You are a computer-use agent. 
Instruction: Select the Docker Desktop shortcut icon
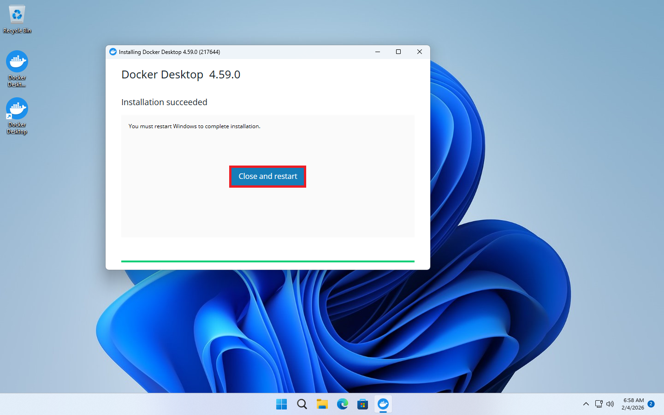coord(17,115)
